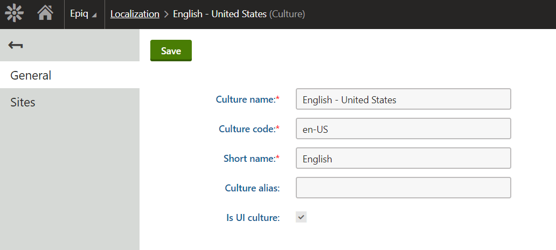Image resolution: width=556 pixels, height=250 pixels.
Task: Switch to the General tab
Action: pos(31,75)
